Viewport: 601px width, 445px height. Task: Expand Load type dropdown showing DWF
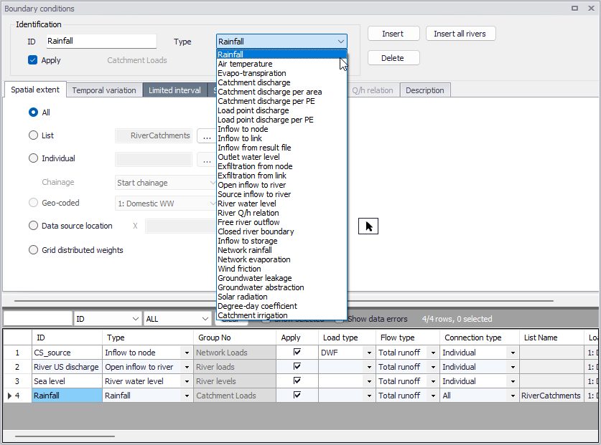coord(369,353)
